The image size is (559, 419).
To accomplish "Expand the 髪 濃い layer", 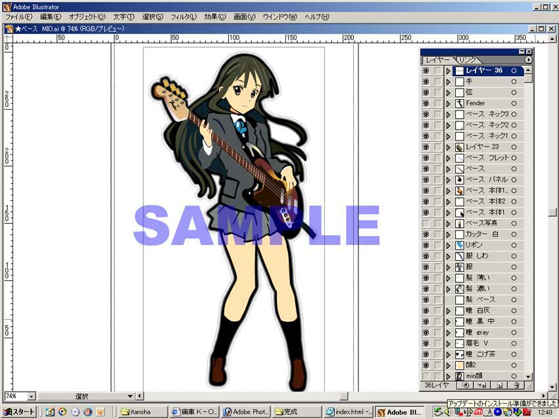I will 449,289.
